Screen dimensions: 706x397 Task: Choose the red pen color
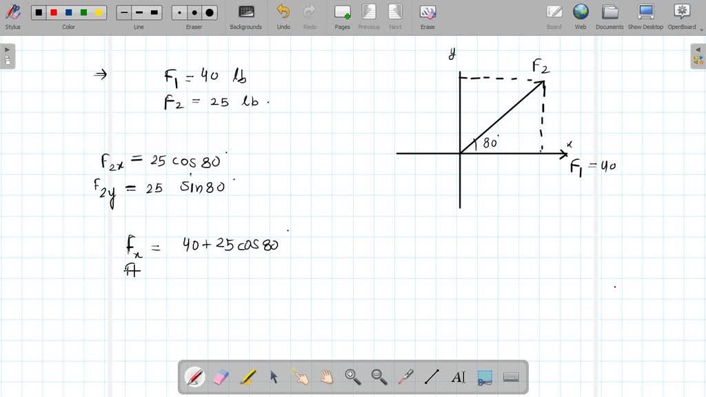coord(53,12)
